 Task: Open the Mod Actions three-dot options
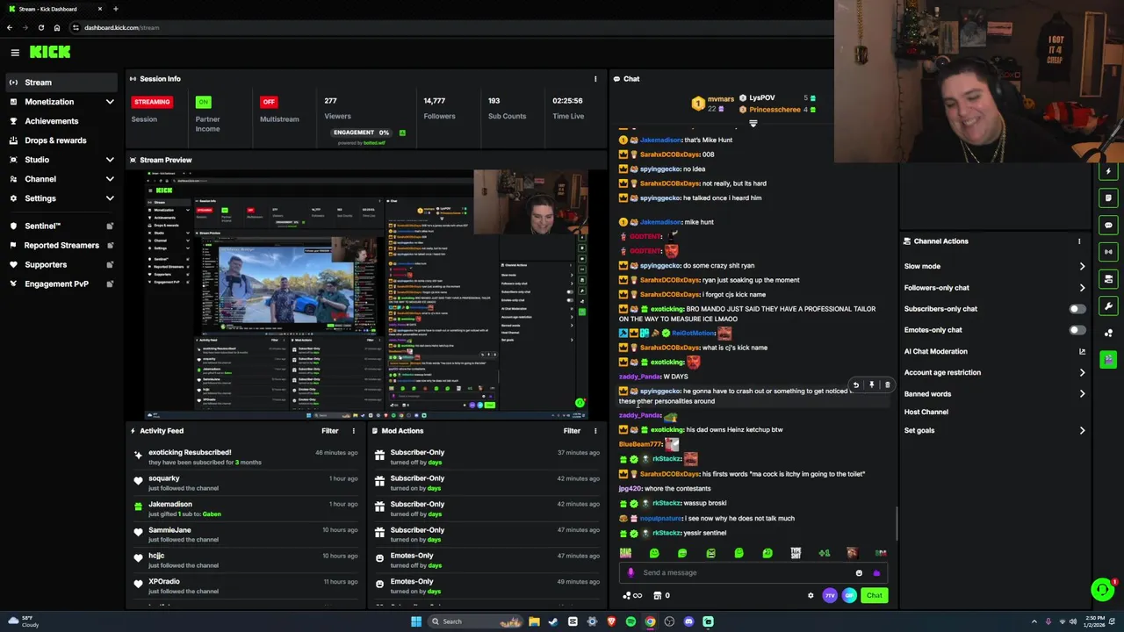(595, 431)
